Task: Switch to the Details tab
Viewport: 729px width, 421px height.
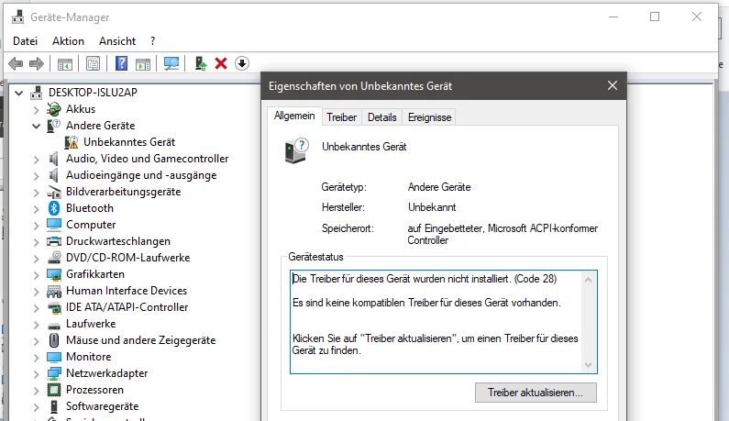Action: (x=381, y=117)
